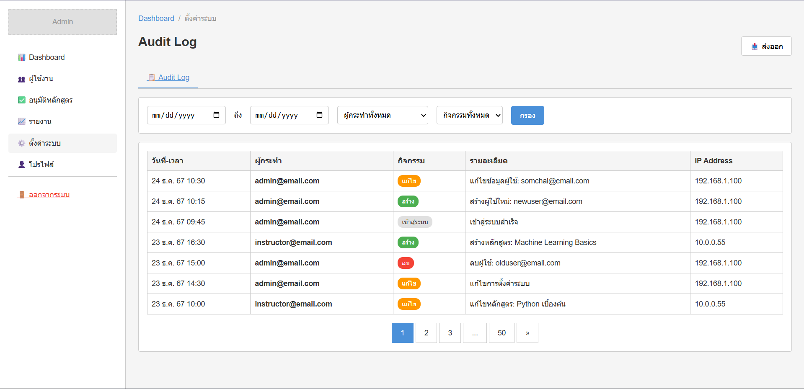Screen dimensions: 804x389
Task: Click the gear icon for ตั้งค่าระบบ
Action: pos(21,143)
